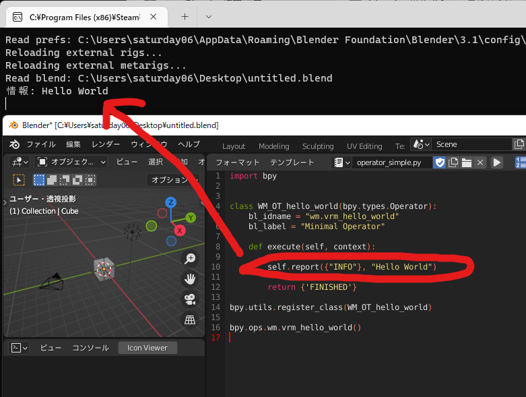
Task: Open the ファイル (File) menu
Action: tap(41, 144)
